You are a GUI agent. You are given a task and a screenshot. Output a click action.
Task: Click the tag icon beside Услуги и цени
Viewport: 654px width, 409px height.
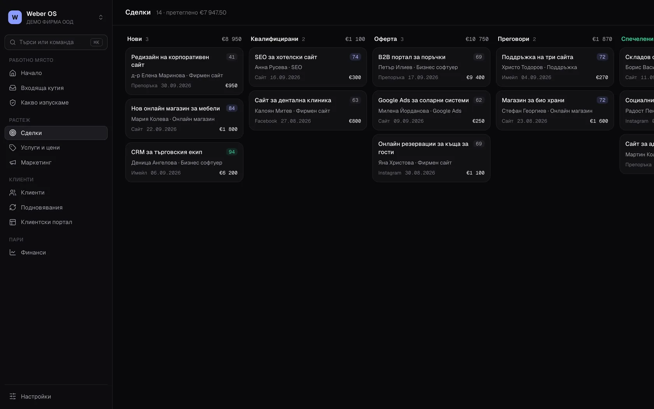[13, 148]
